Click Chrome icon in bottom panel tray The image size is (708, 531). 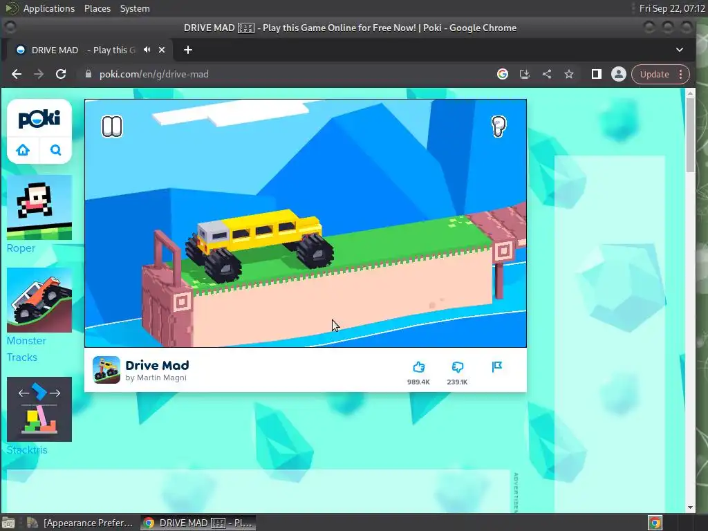click(655, 523)
